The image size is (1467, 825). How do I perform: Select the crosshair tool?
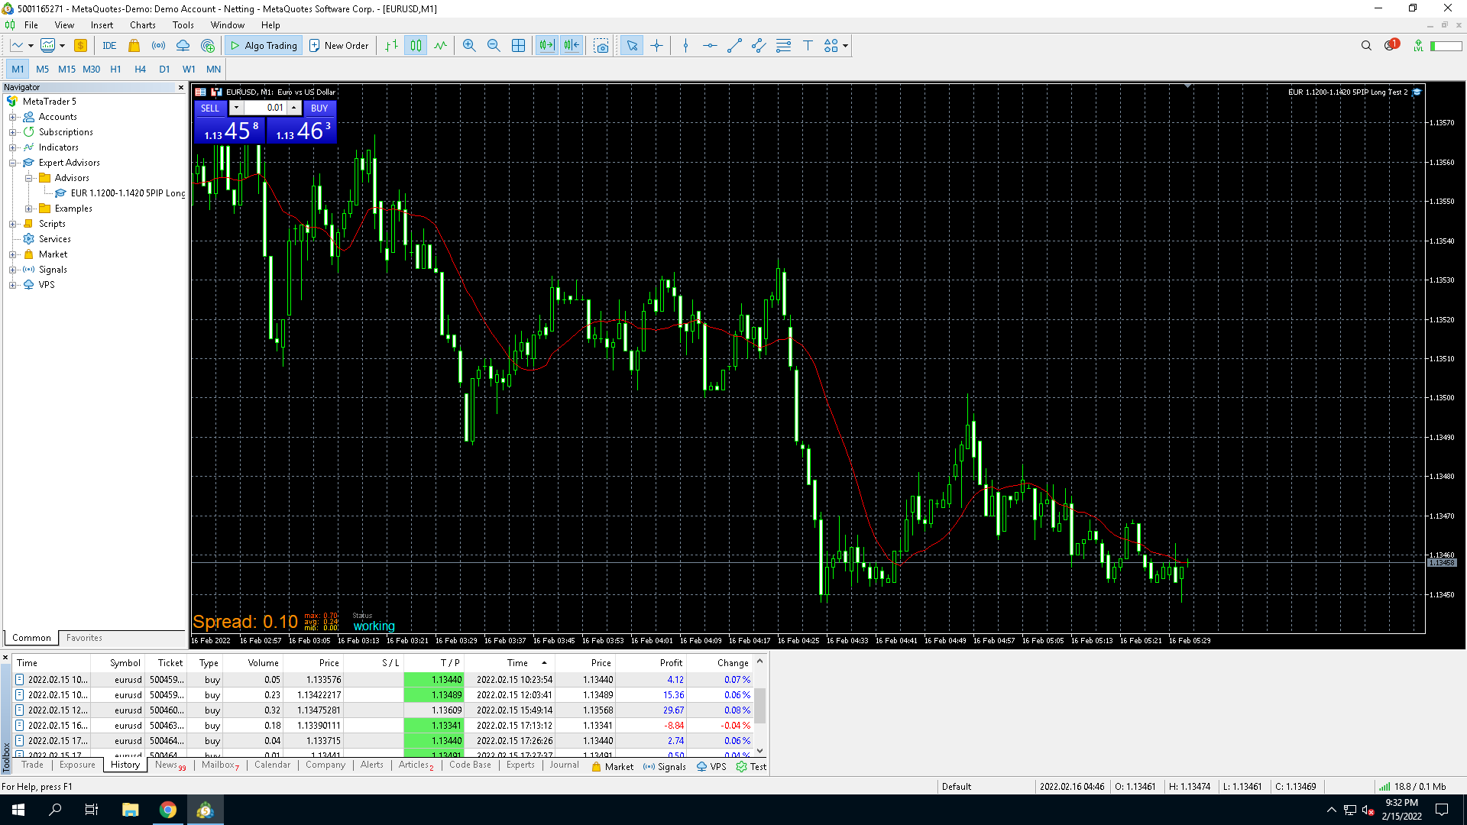point(657,46)
